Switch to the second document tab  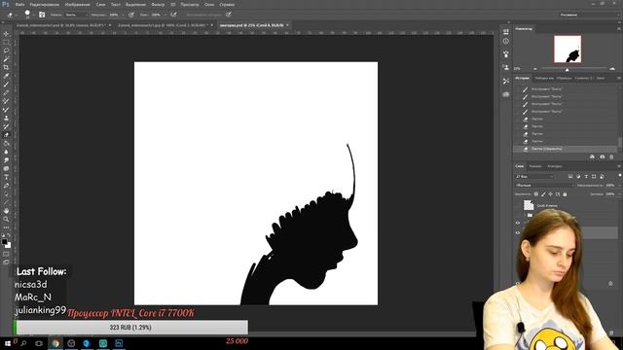point(163,25)
